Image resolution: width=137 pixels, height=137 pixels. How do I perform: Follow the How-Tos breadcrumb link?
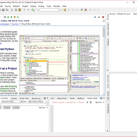pyautogui.click(x=15, y=24)
